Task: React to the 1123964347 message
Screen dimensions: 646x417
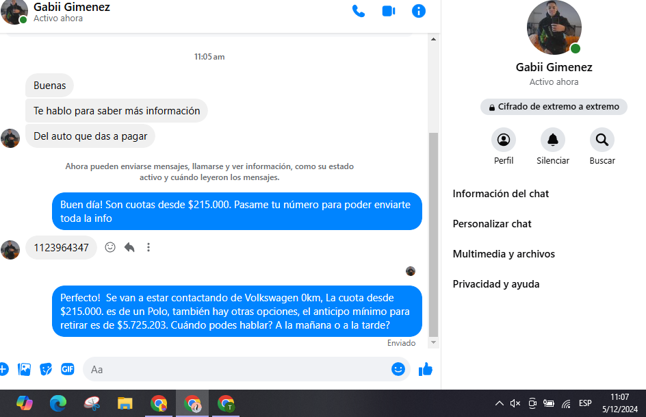Action: click(110, 248)
